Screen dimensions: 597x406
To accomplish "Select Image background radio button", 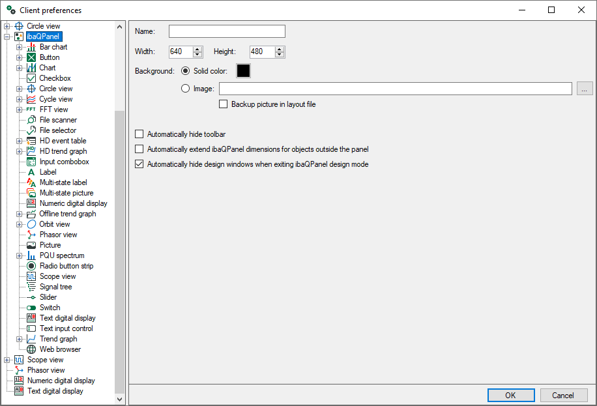I will (185, 89).
